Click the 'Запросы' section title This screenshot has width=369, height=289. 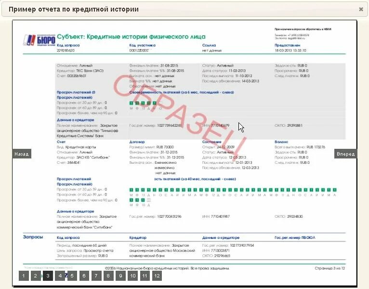point(33,237)
